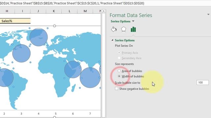Open the Format Data Series pane menu arrow
This screenshot has width=211, height=118.
click(208, 14)
